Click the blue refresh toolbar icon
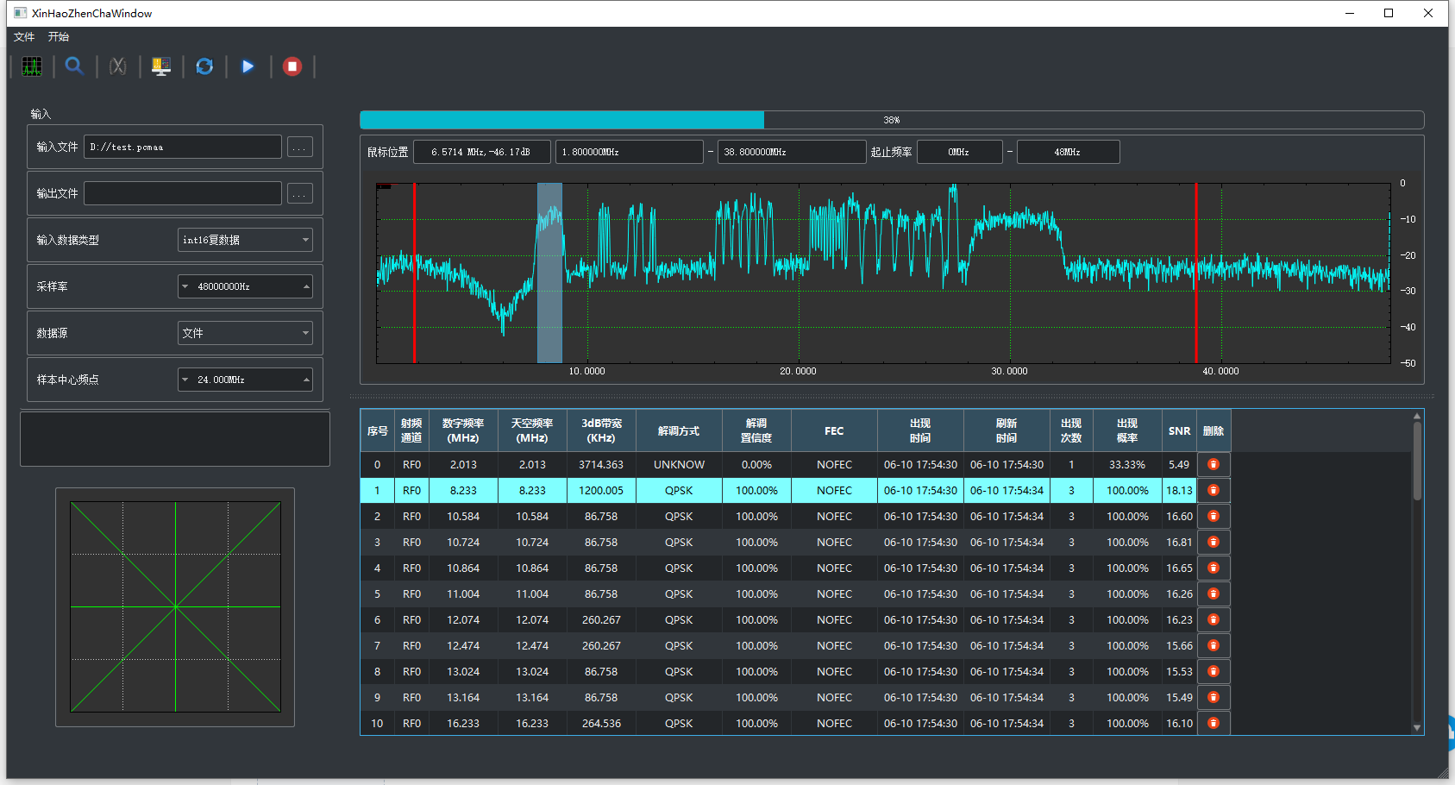 pos(204,66)
